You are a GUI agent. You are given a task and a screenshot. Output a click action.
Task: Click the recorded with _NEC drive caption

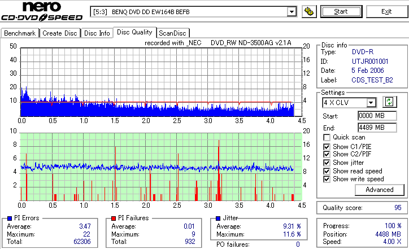(218, 43)
